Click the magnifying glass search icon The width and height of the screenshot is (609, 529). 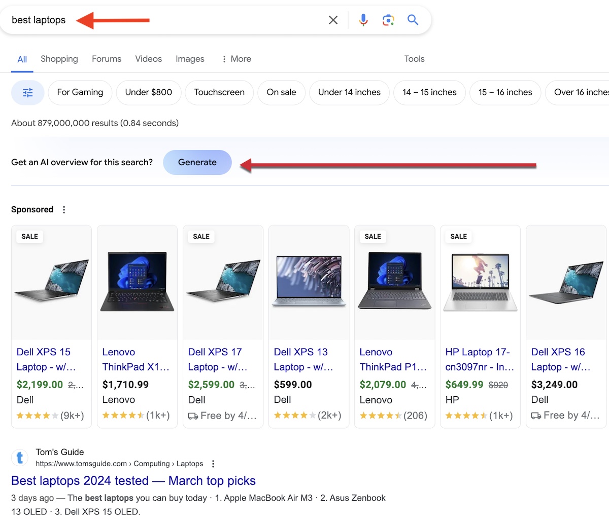coord(413,20)
